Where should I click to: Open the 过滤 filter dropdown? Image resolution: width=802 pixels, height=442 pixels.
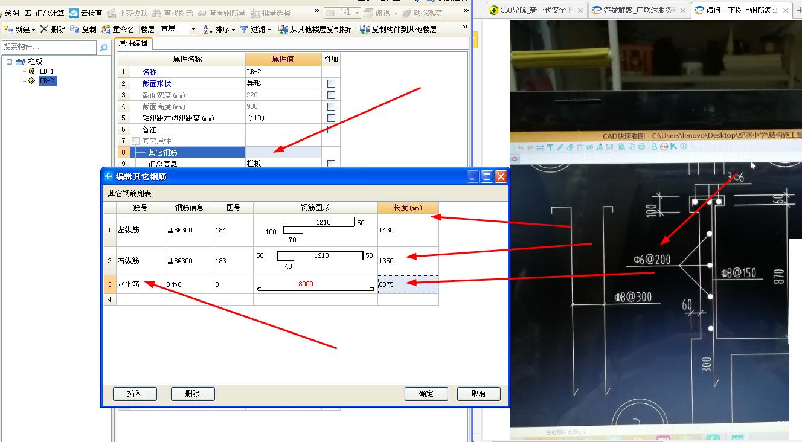[x=255, y=29]
